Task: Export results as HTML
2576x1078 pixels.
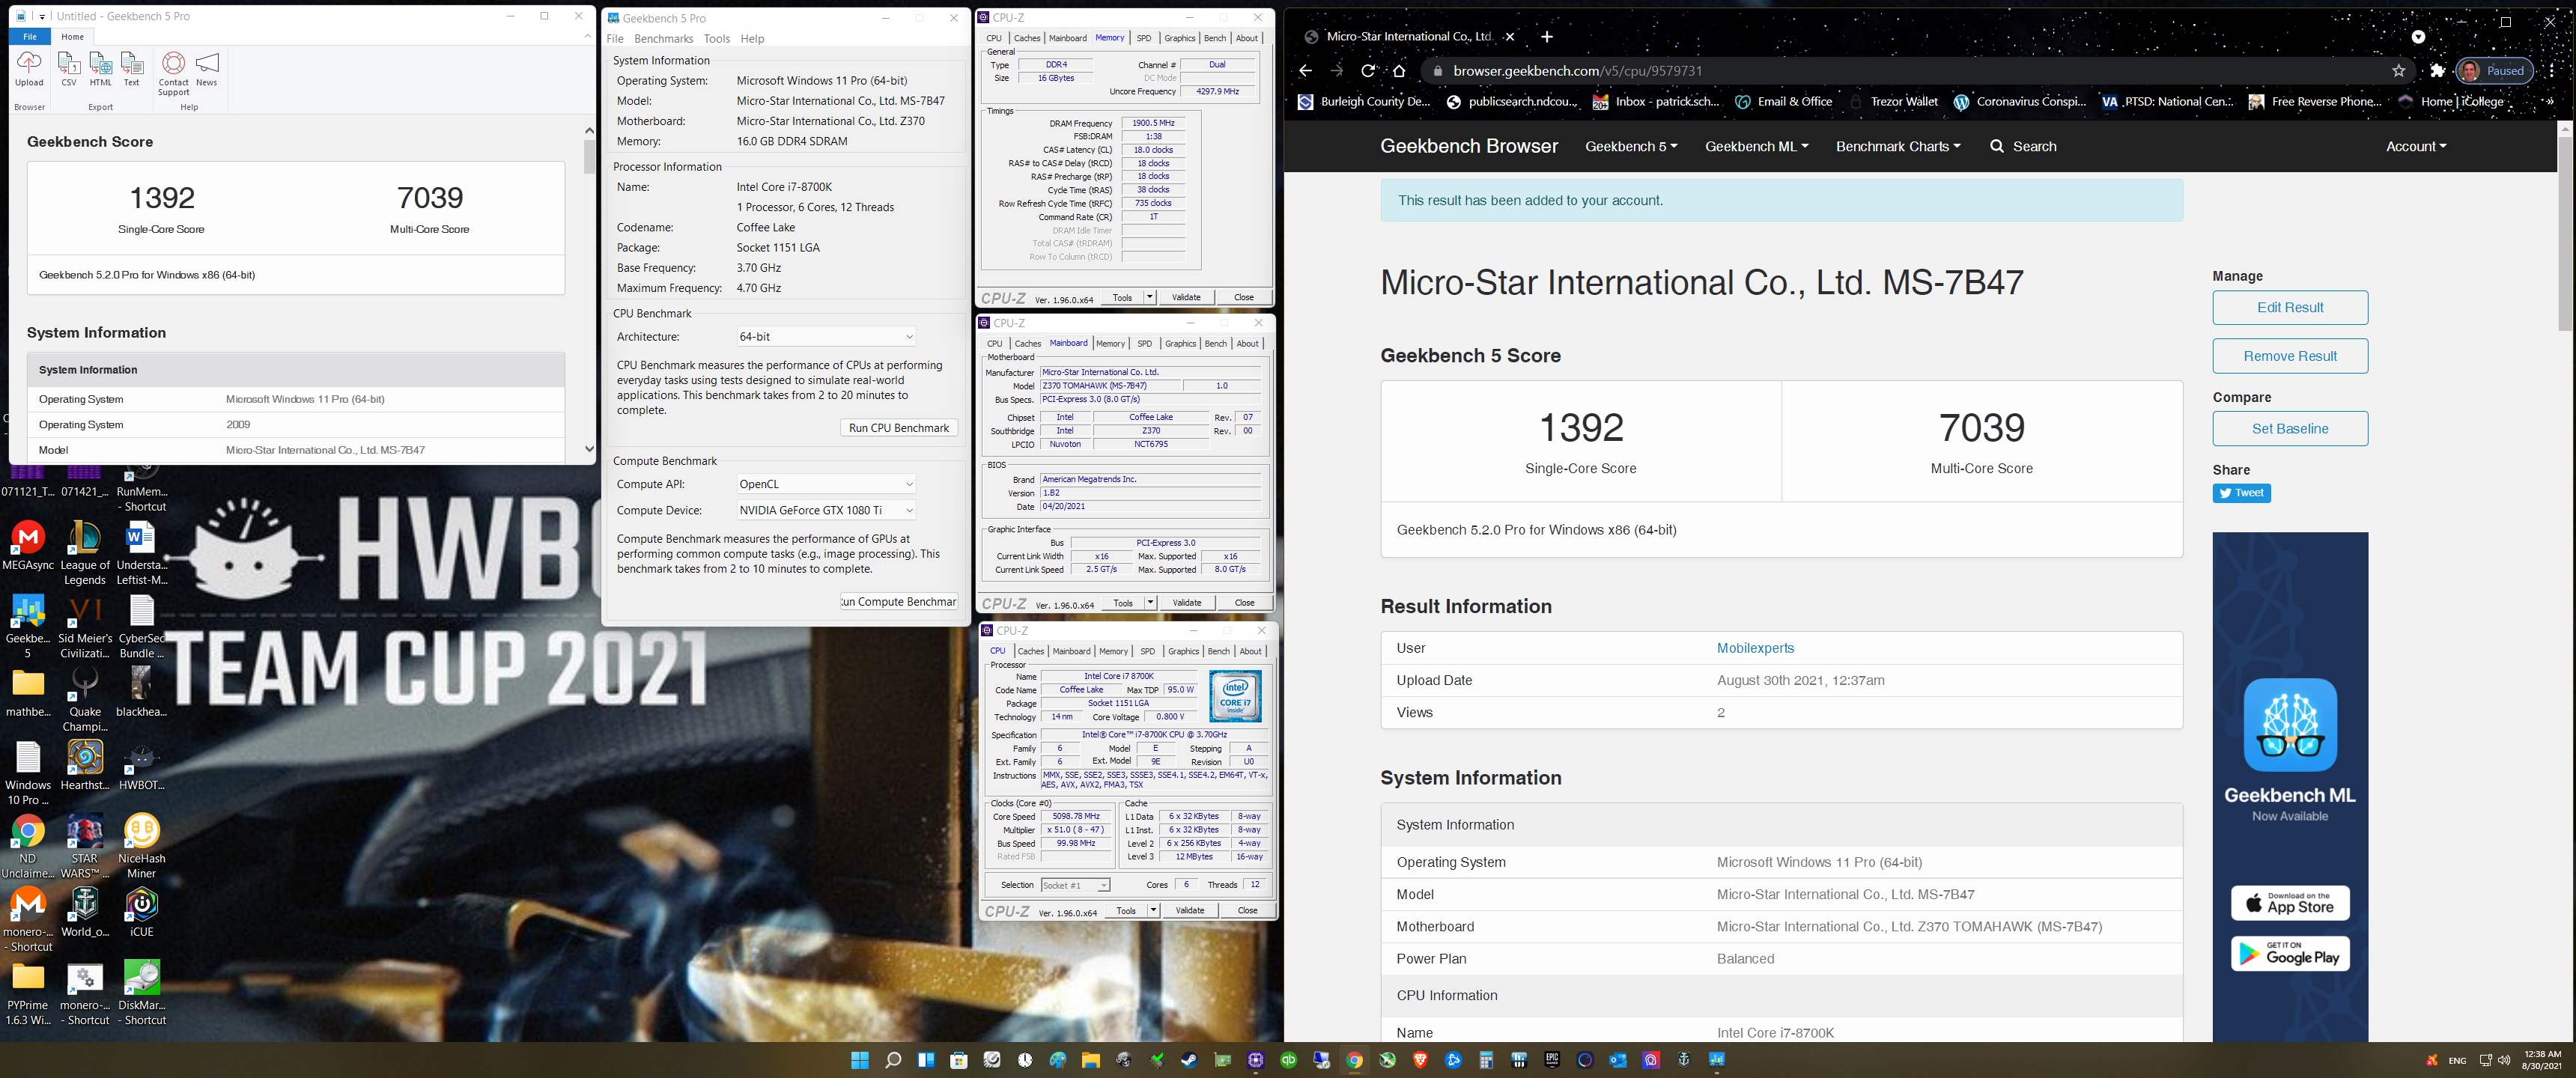Action: tap(101, 69)
